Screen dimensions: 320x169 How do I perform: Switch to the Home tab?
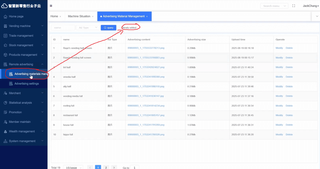click(54, 16)
